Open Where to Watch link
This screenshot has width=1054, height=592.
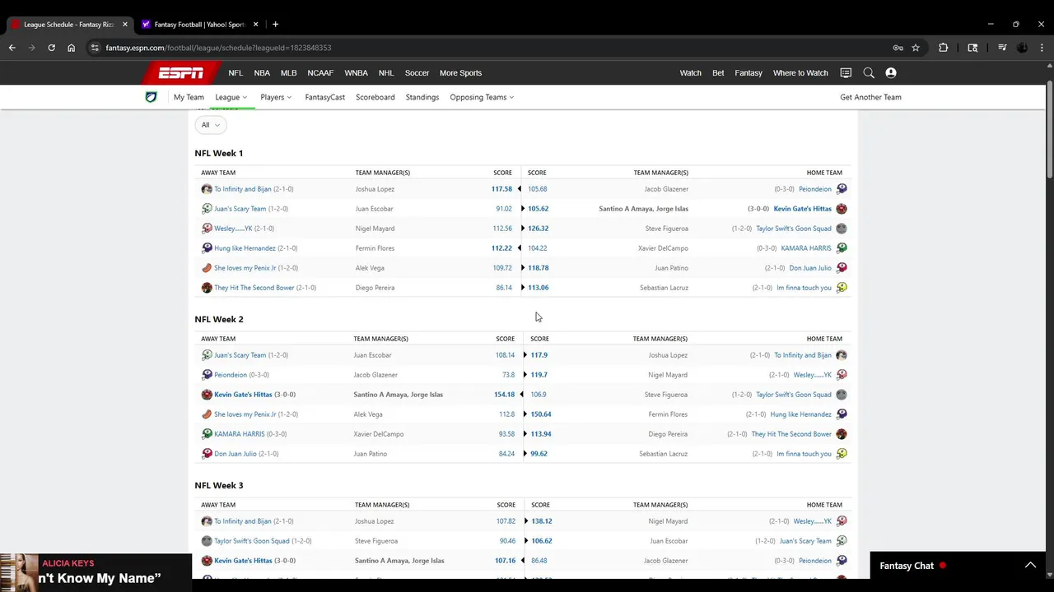[800, 73]
